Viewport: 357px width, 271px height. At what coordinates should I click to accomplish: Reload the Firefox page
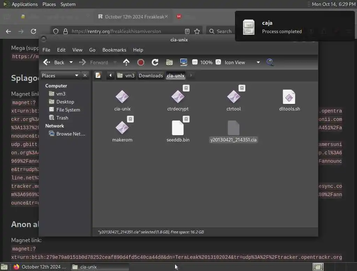point(33,31)
